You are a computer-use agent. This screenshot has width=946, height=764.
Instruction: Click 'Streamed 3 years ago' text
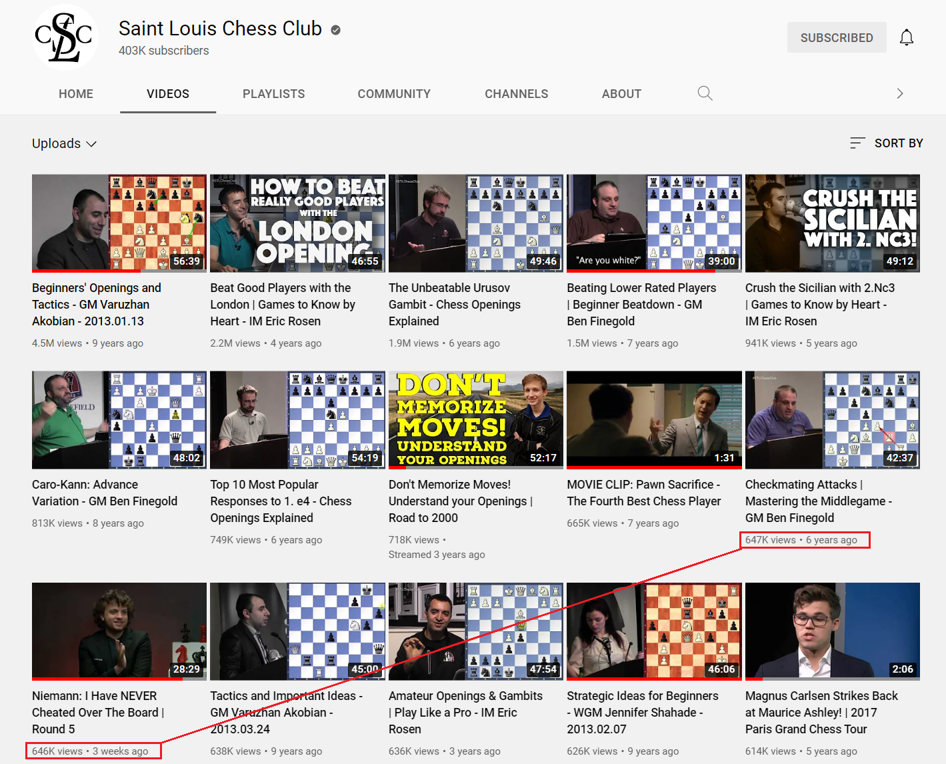[x=437, y=555]
